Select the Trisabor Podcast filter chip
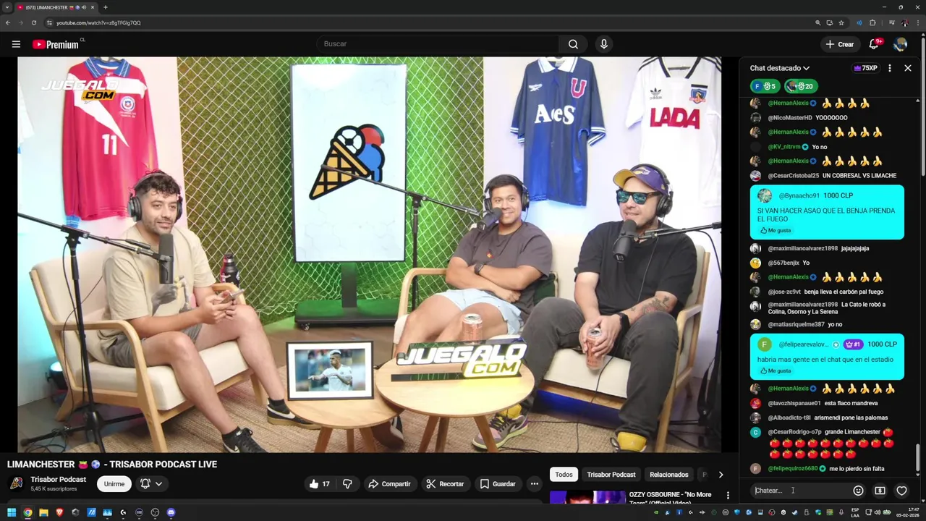This screenshot has height=521, width=926. (x=611, y=475)
